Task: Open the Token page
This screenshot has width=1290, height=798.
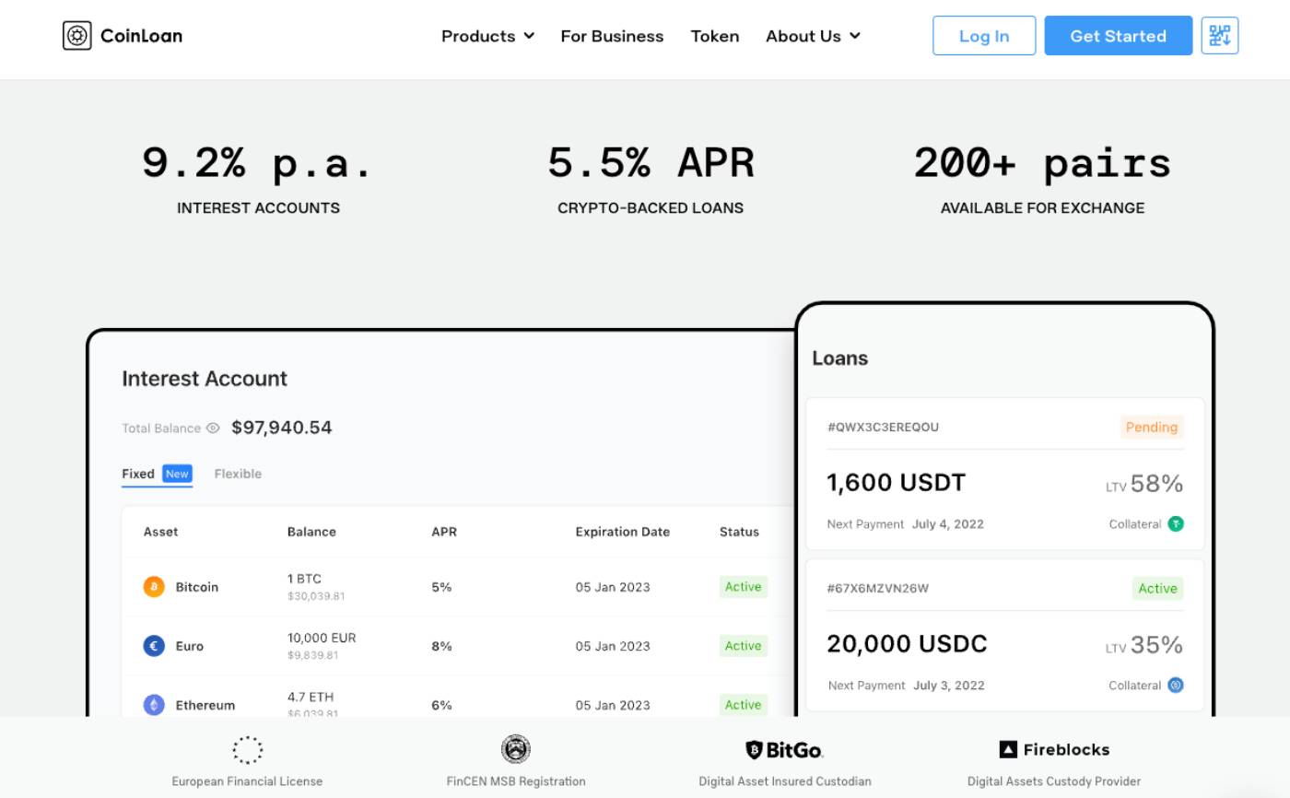Action: (715, 36)
